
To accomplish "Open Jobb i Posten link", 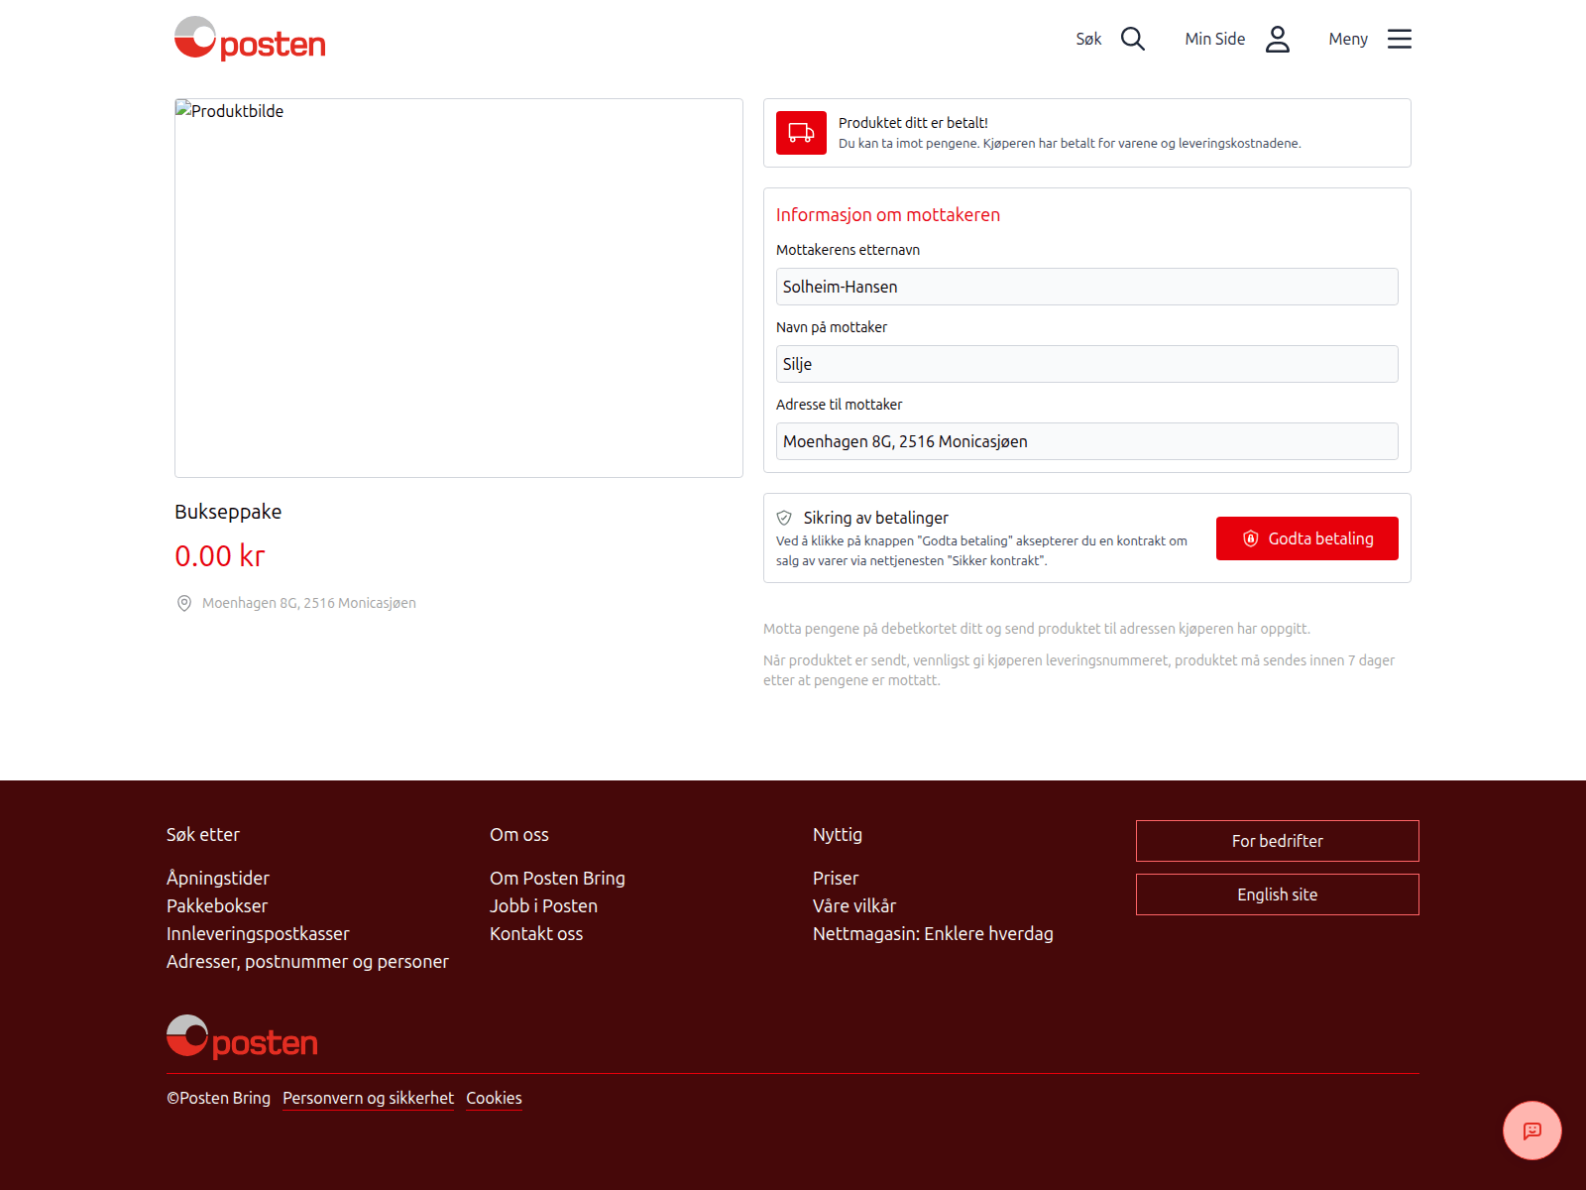I will point(543,905).
